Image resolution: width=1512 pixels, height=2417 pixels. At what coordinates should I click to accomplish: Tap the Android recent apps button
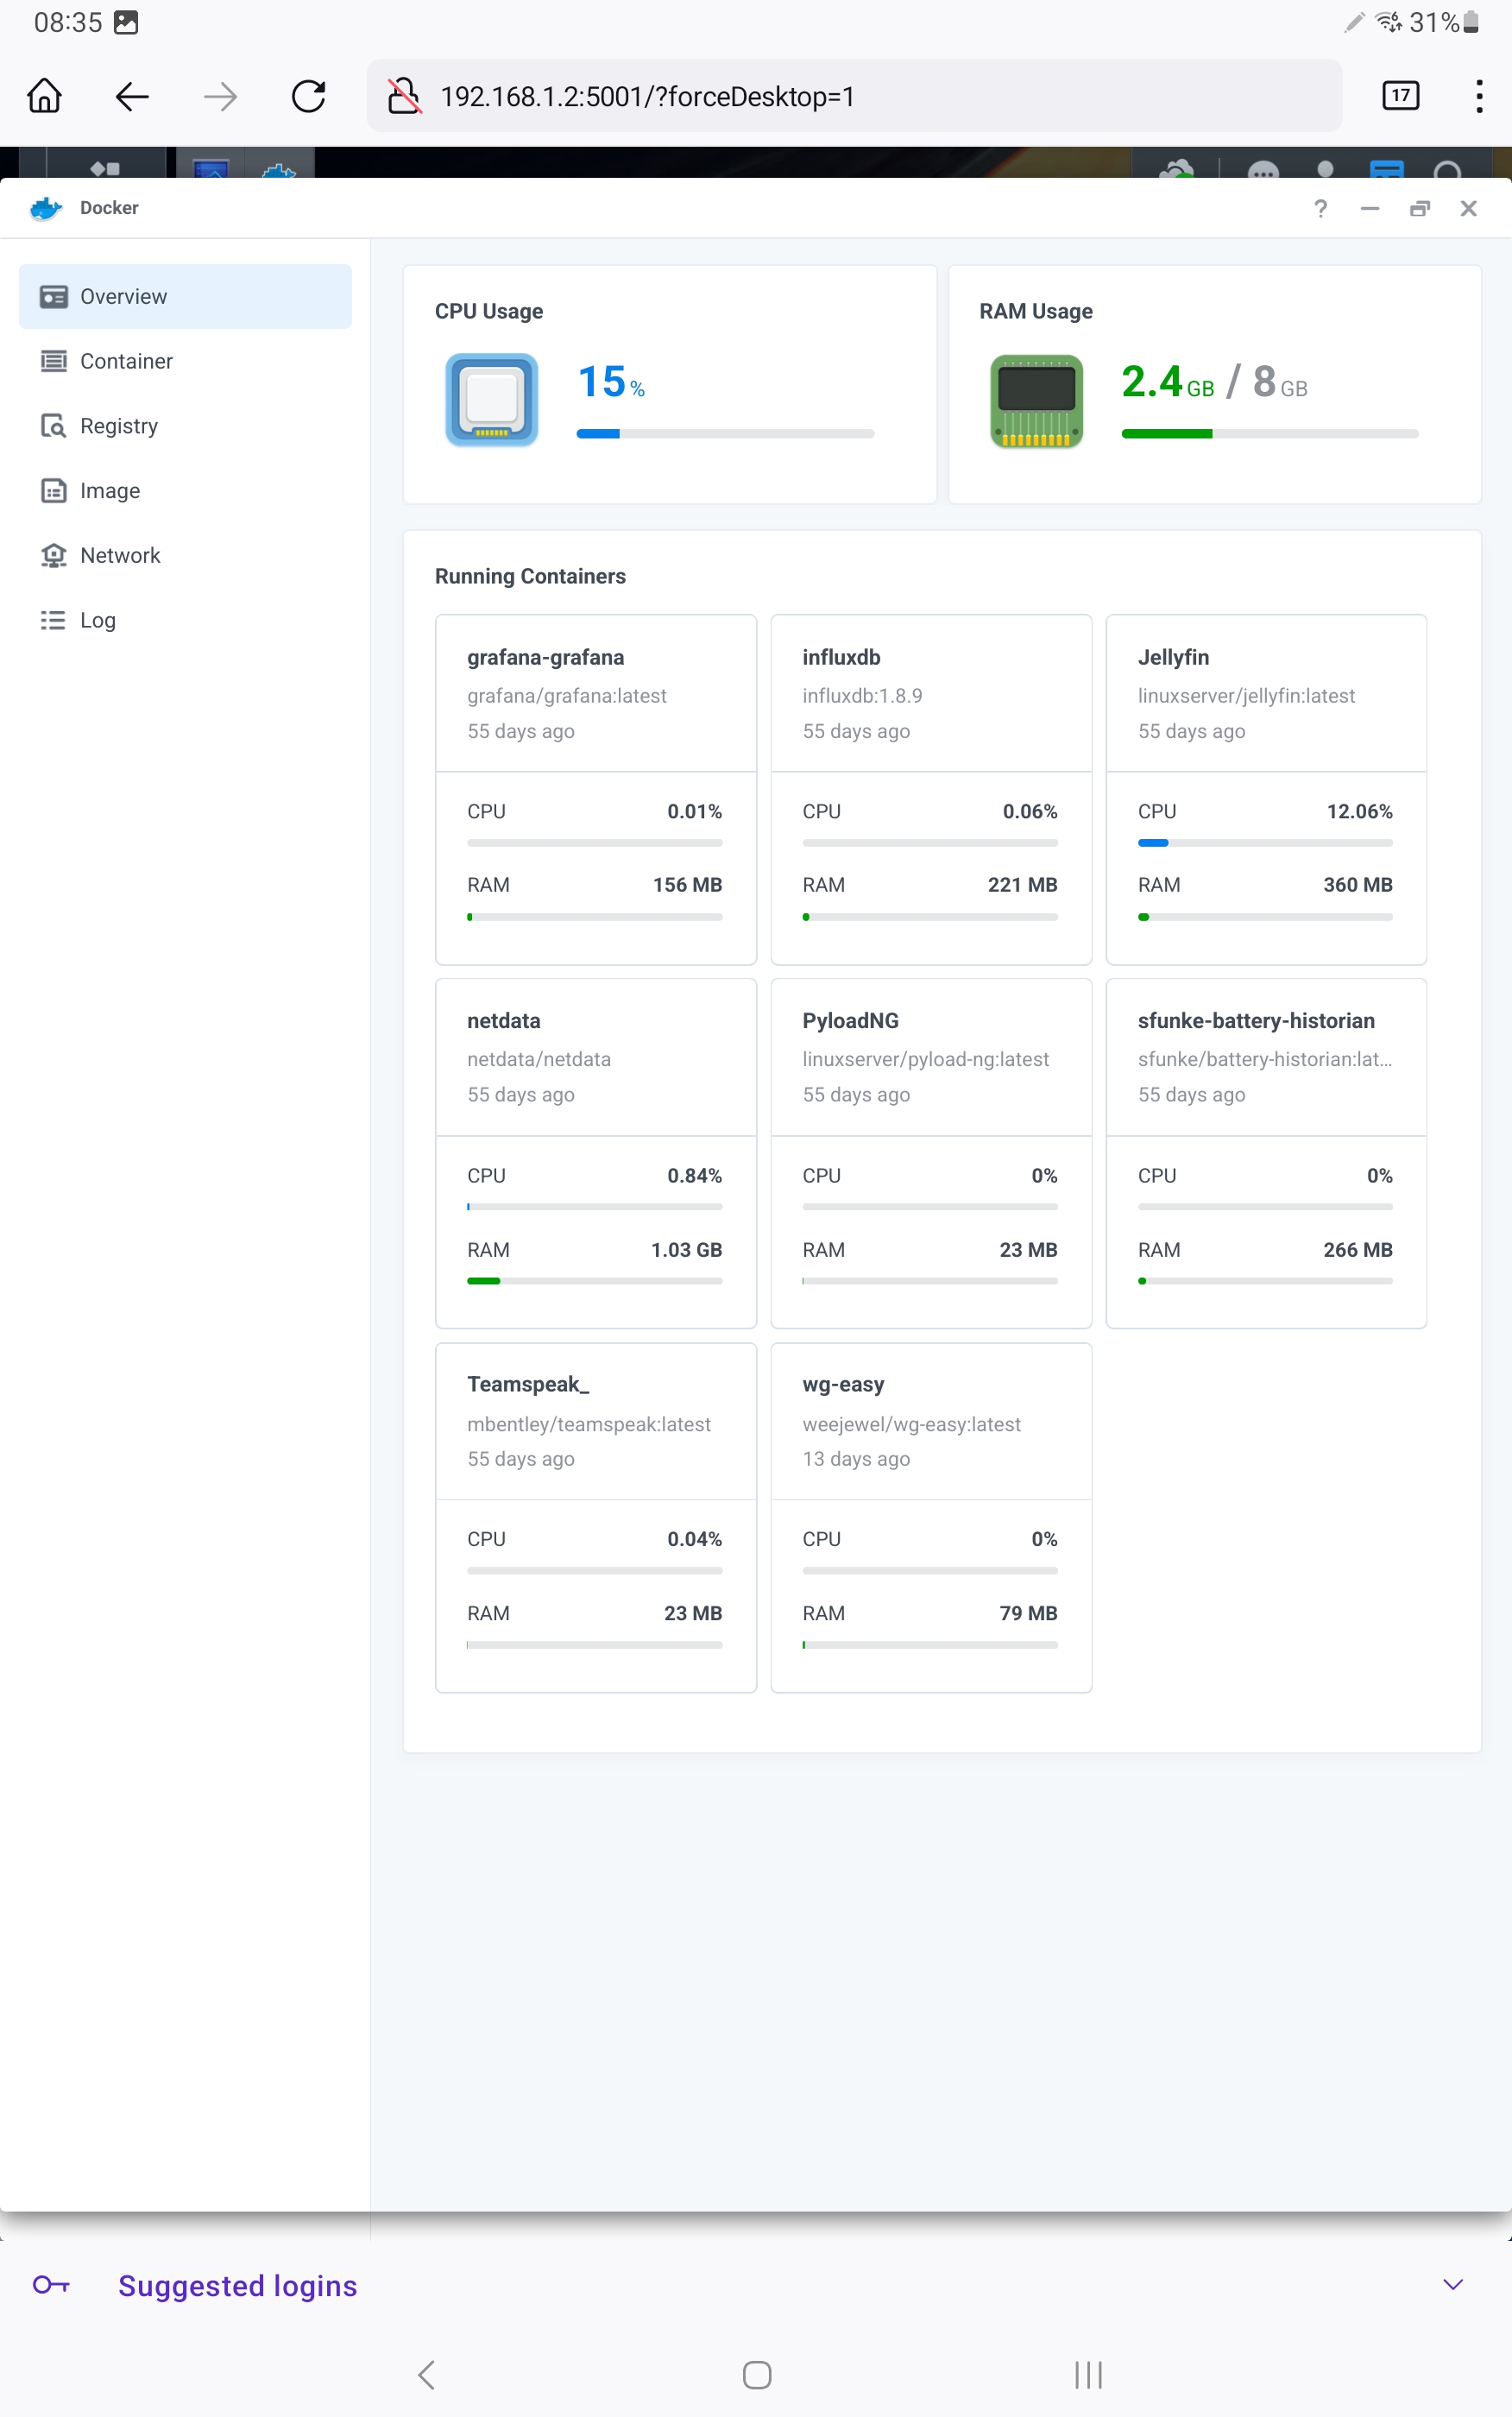pyautogui.click(x=1088, y=2375)
